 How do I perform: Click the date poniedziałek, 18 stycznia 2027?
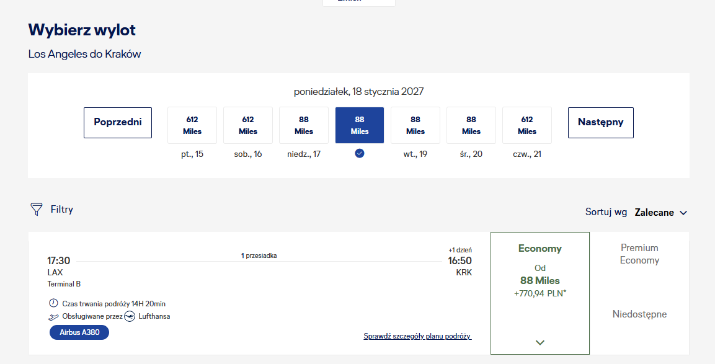coord(358,91)
